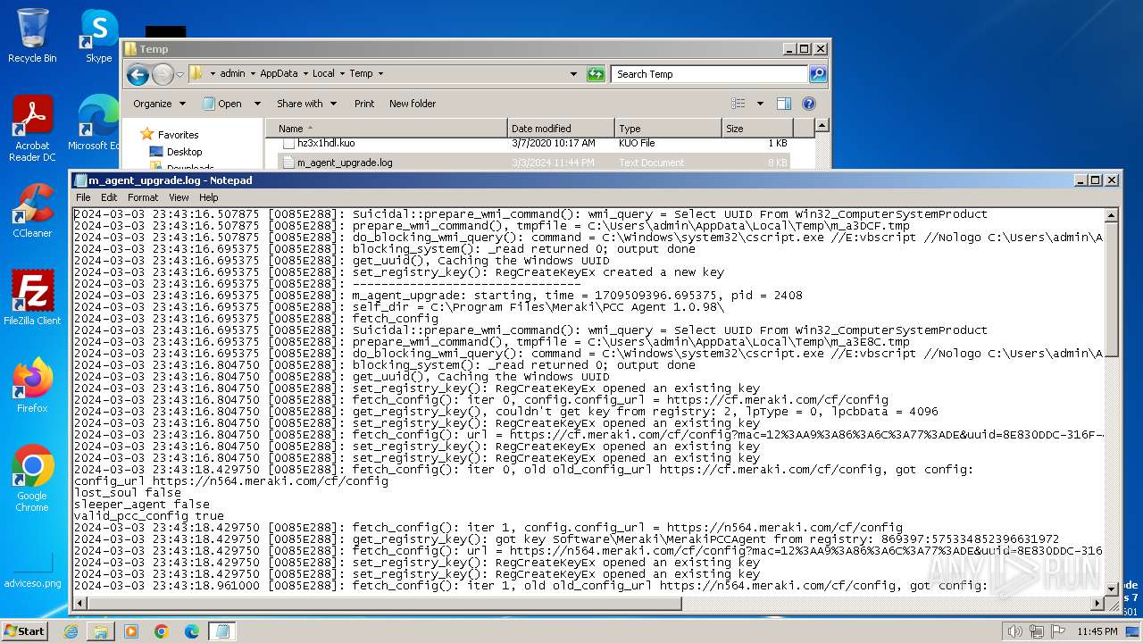This screenshot has height=643, width=1143.
Task: Select Favorites in navigation pane
Action: click(x=178, y=135)
